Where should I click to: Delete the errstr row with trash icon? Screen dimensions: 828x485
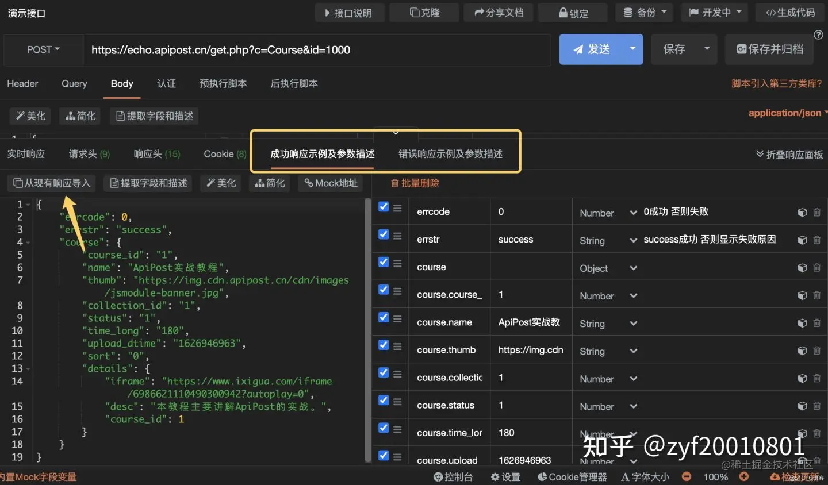tap(816, 240)
